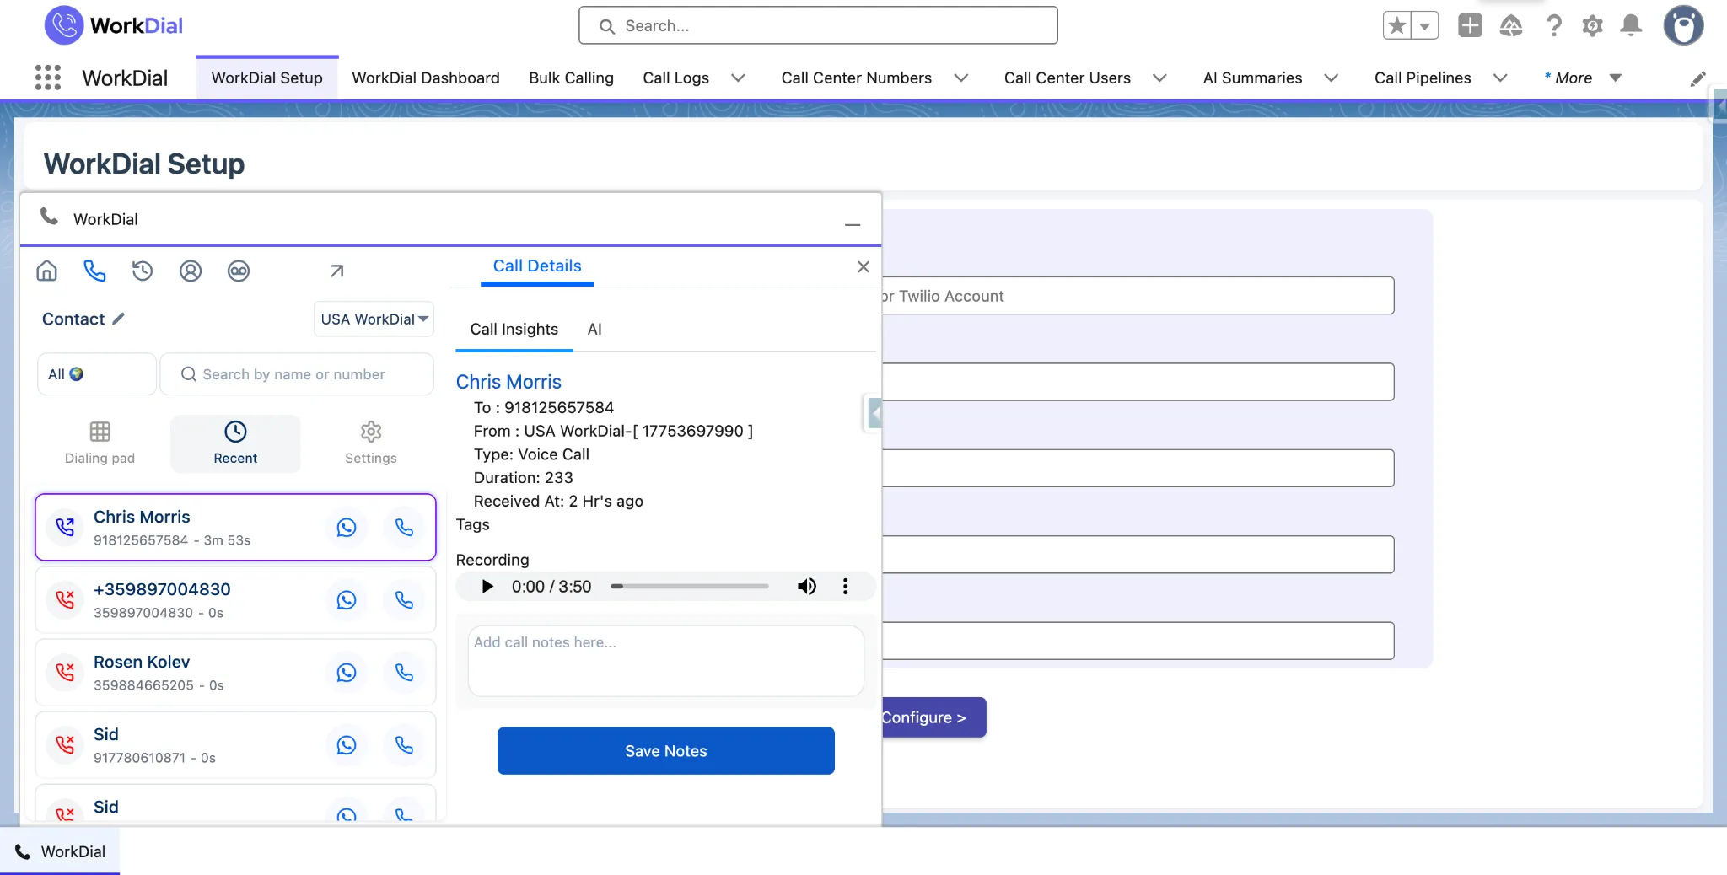This screenshot has height=875, width=1727.
Task: Focus Search by name or number field
Action: [x=297, y=374]
